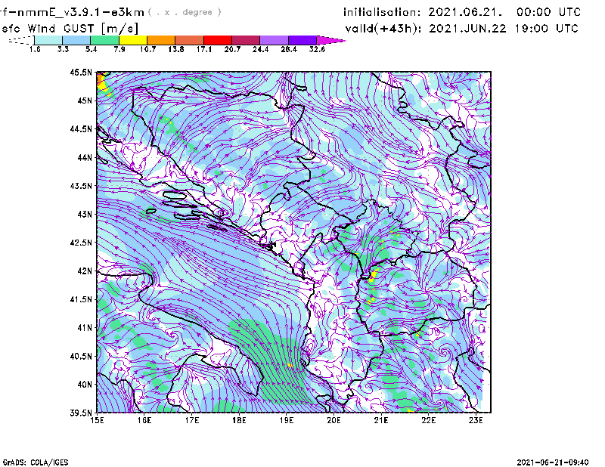Click the '16E' longitude label
This screenshot has width=605, height=467.
click(x=144, y=420)
